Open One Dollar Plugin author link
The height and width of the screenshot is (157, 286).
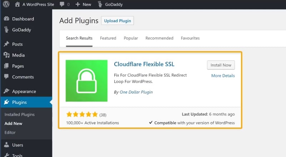[x=136, y=92]
